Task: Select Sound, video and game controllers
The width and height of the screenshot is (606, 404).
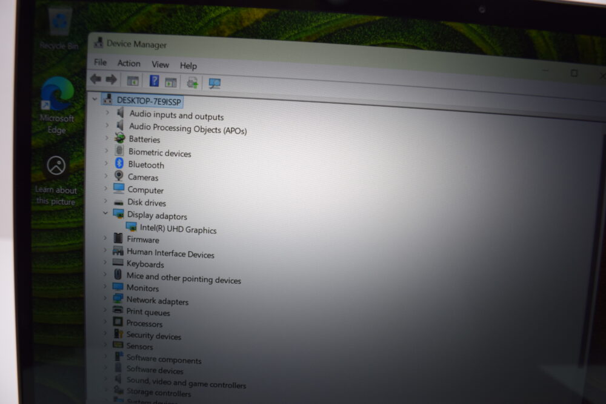Action: [x=186, y=382]
